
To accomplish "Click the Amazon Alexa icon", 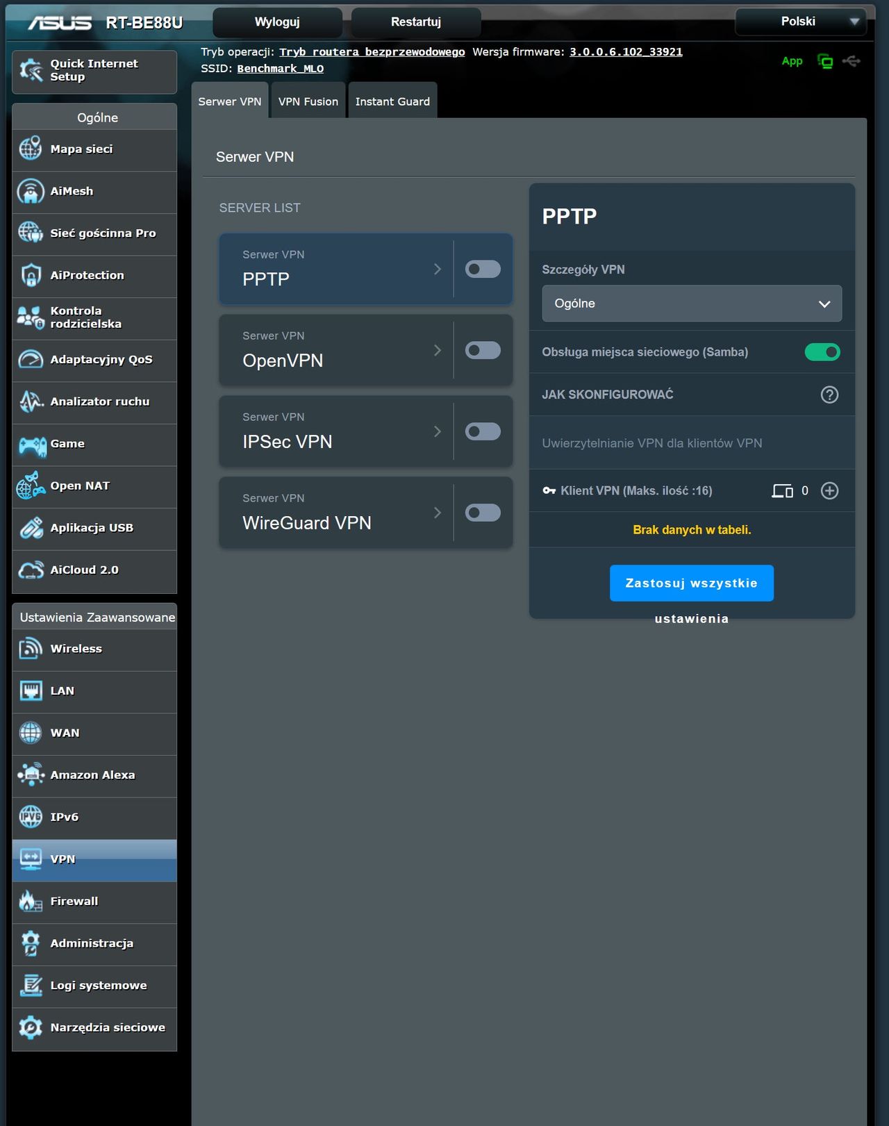I will pyautogui.click(x=31, y=775).
